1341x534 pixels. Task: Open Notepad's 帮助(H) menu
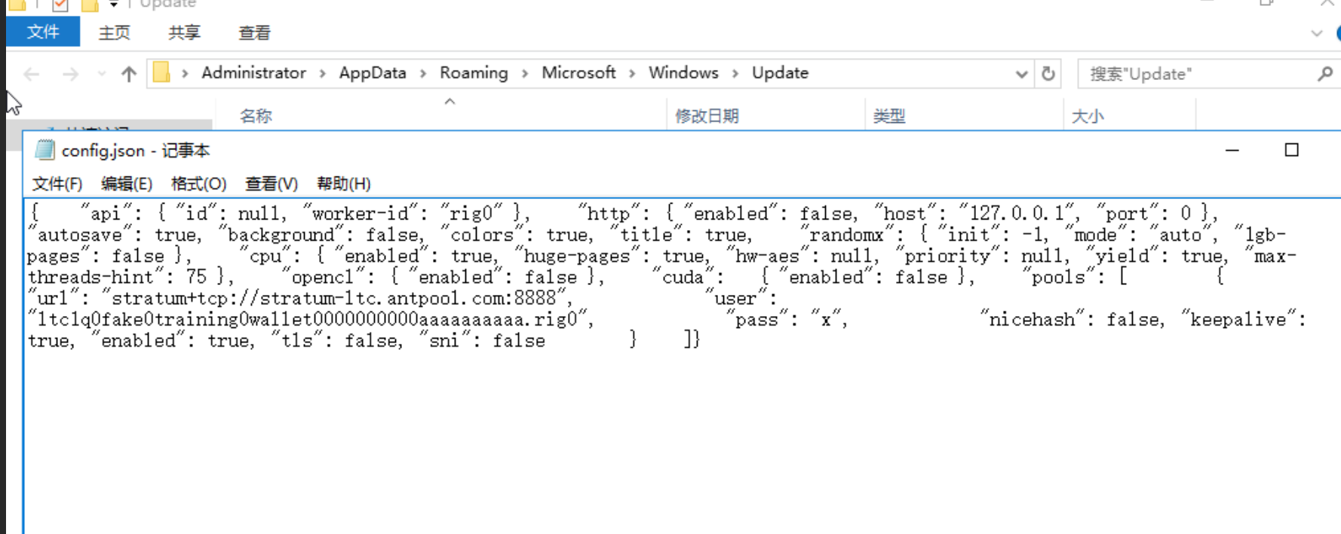click(x=343, y=183)
